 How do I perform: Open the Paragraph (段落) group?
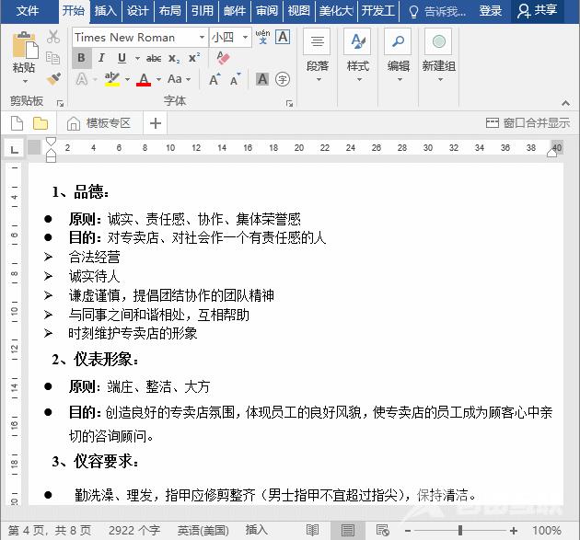(x=317, y=52)
